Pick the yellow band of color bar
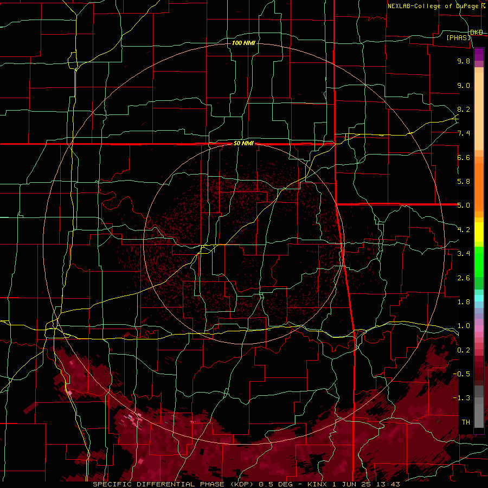 pyautogui.click(x=479, y=232)
